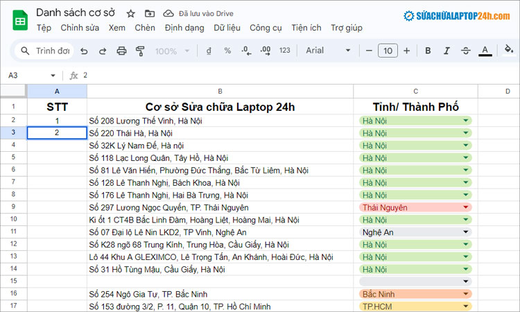Toggle italic text style
Image resolution: width=520 pixels, height=312 pixels.
447,51
